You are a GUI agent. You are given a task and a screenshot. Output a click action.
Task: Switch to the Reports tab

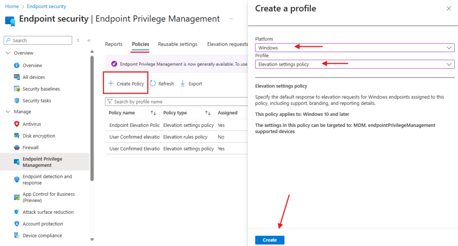click(114, 44)
